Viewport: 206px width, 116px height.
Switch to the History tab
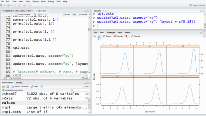19,83
